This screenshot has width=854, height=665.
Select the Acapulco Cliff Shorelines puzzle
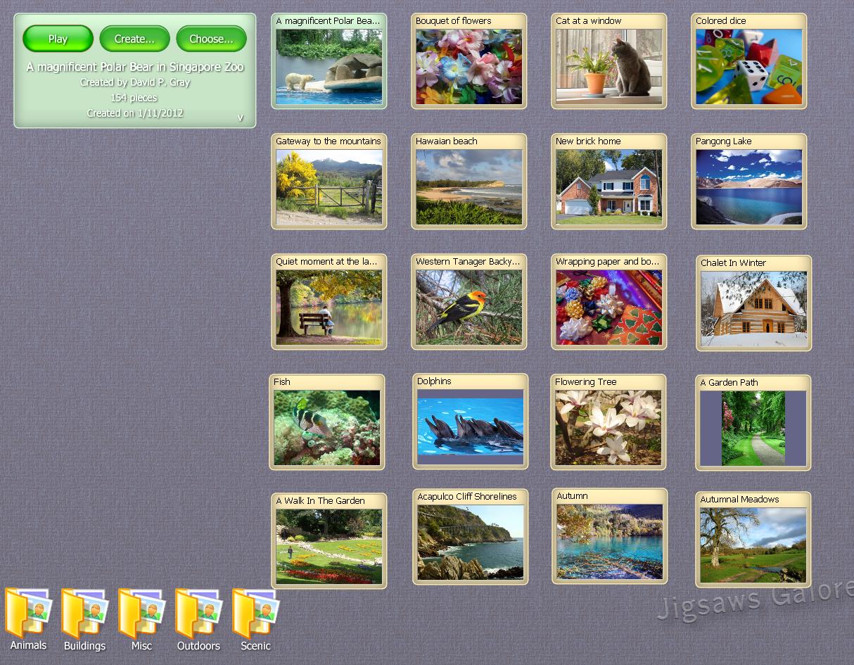tap(470, 537)
